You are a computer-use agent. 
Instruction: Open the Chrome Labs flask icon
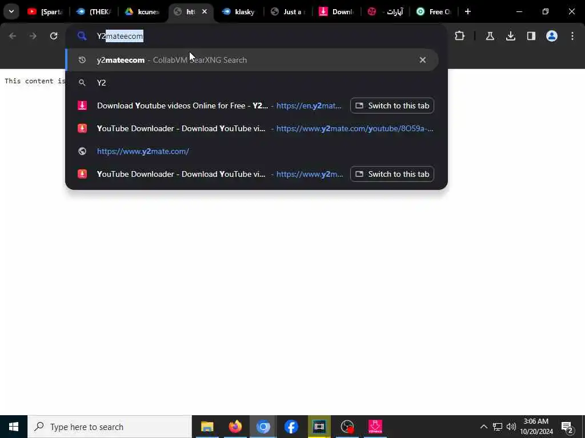(490, 36)
